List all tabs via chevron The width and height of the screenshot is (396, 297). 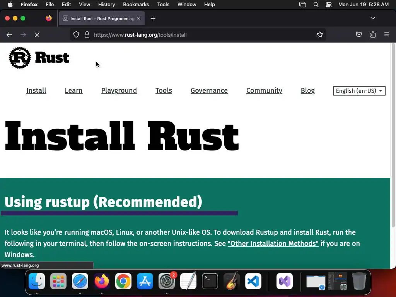[x=373, y=18]
